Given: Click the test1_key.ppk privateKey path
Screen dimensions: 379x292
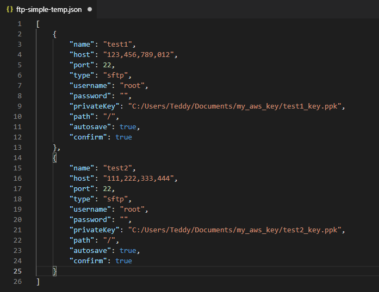Looking at the screenshot, I should pos(235,106).
